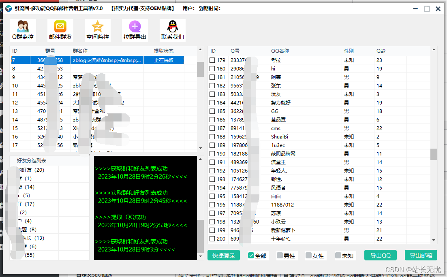Select the checkbox for member cms
The width and height of the screenshot is (447, 277).
[212, 128]
